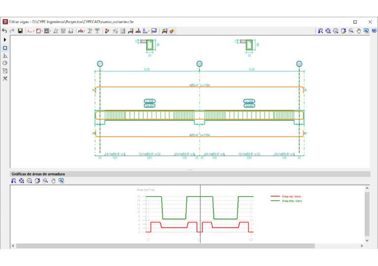Click the red loaded beam icon
Screen dimensions: 378x266
pyautogui.click(x=138, y=31)
